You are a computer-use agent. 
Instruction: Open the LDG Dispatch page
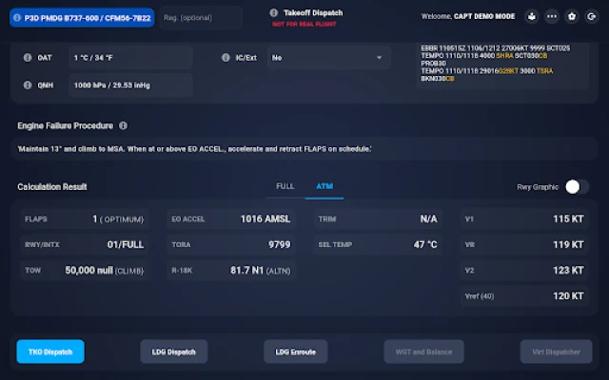coord(173,351)
